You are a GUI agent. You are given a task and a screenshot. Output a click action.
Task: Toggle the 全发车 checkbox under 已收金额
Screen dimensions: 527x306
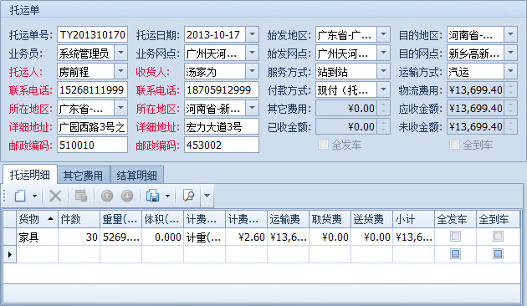tap(323, 145)
